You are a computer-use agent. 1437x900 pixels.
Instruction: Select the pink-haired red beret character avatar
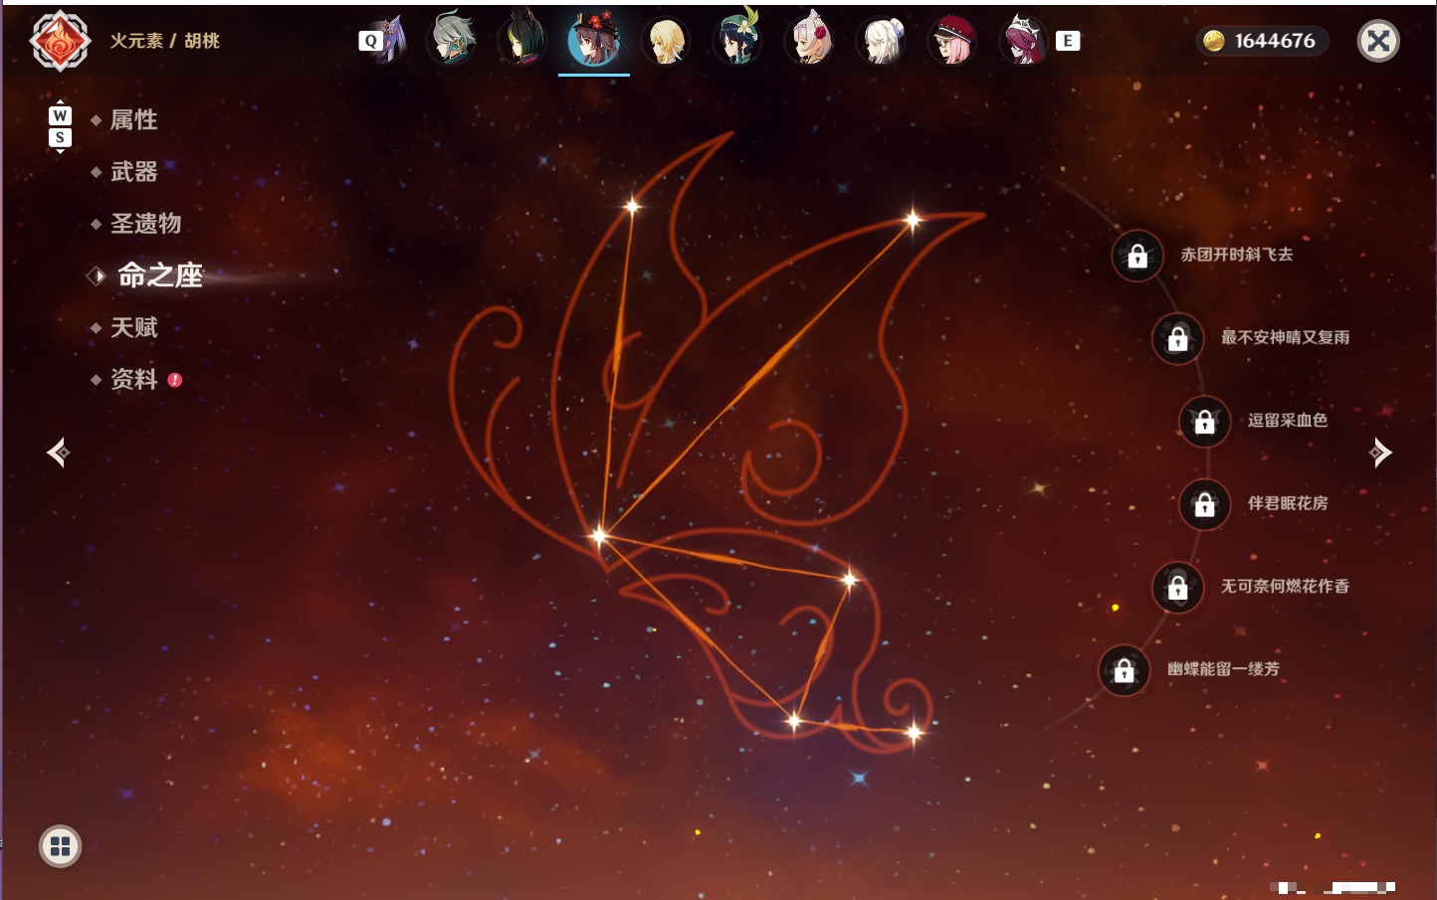tap(952, 41)
